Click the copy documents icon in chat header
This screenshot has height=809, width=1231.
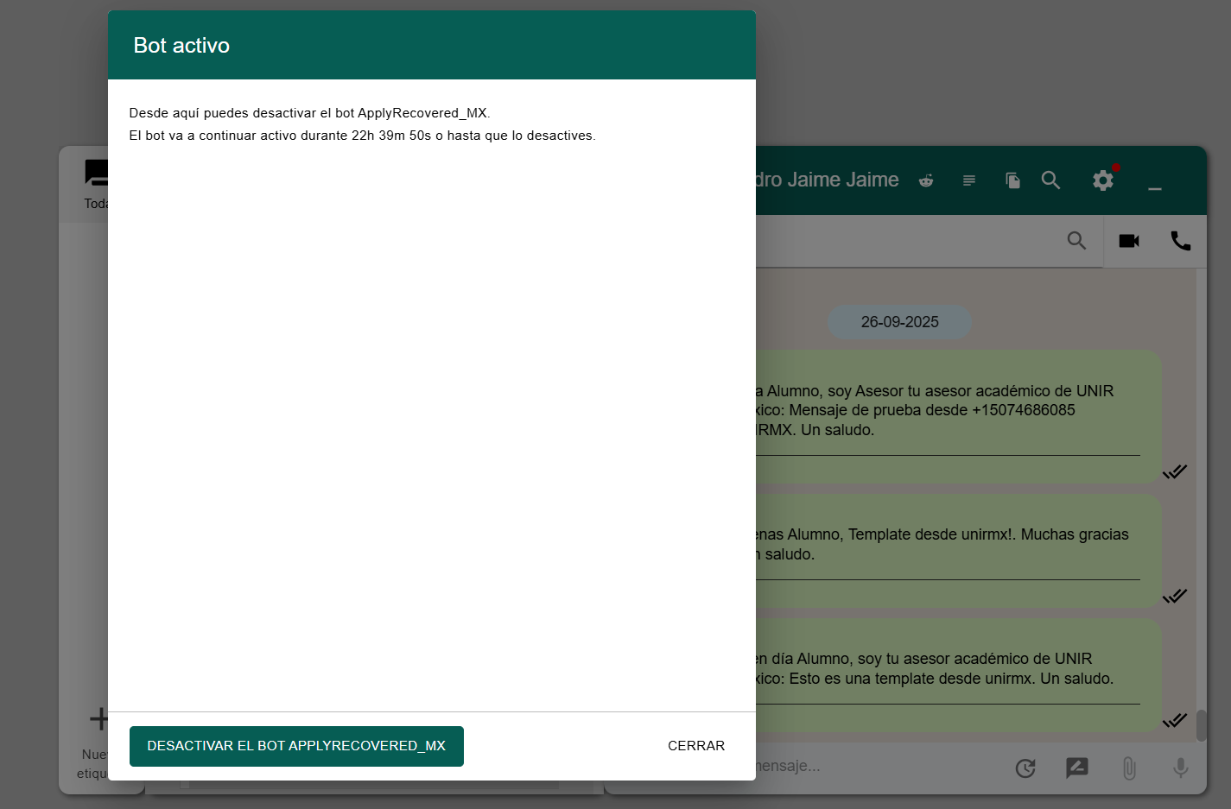point(1012,180)
